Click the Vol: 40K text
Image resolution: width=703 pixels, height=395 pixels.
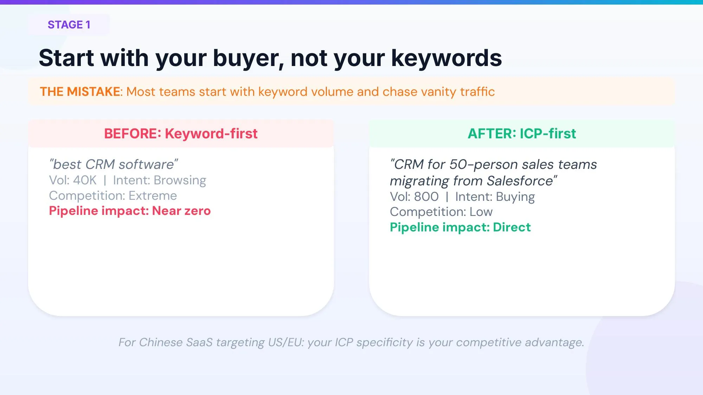73,180
